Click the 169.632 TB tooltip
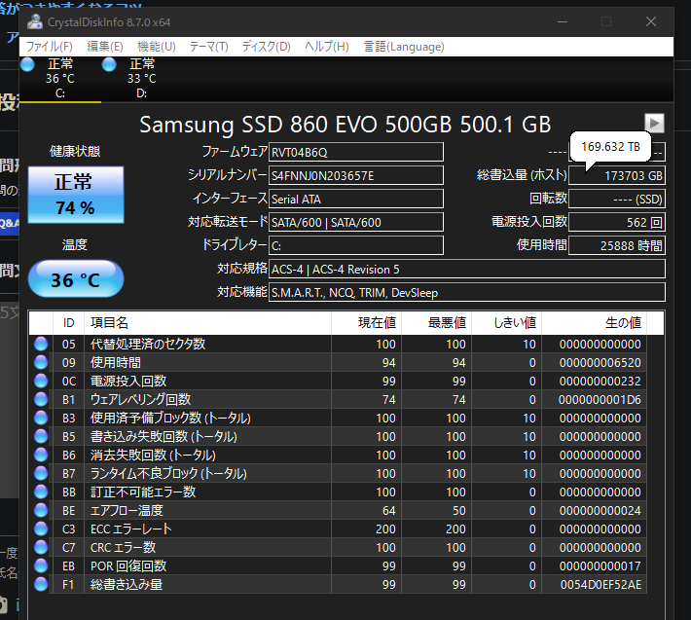 point(611,147)
